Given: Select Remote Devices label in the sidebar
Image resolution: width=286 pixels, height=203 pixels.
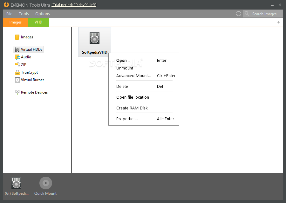Looking at the screenshot, I should point(34,92).
